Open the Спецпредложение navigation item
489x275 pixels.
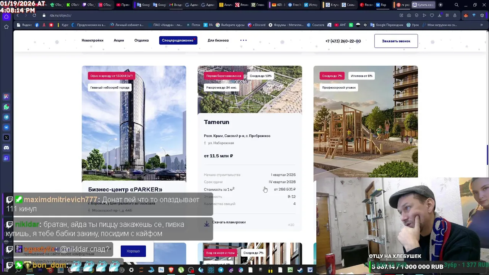pos(178,40)
